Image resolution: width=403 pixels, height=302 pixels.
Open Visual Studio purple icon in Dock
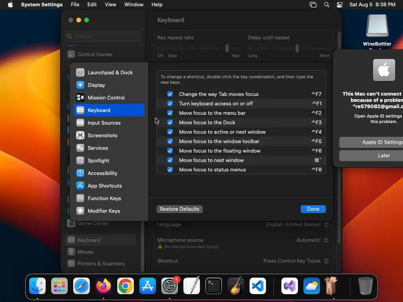290,286
